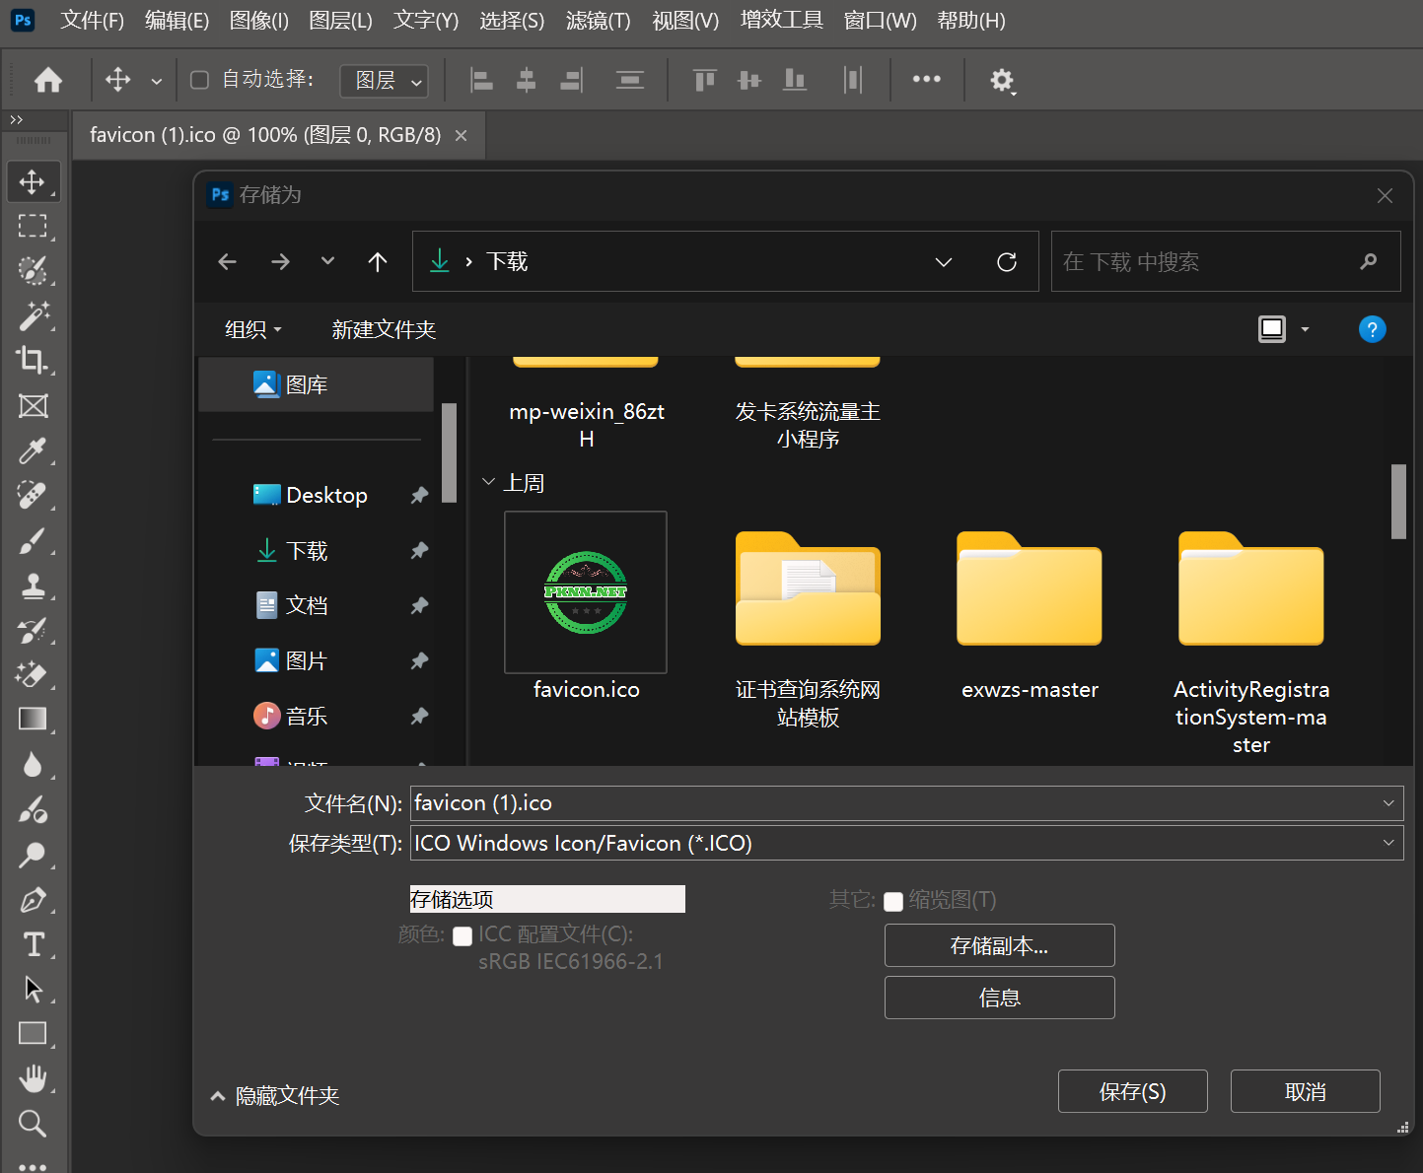Toggle the 自动选择 checkbox

coord(199,80)
